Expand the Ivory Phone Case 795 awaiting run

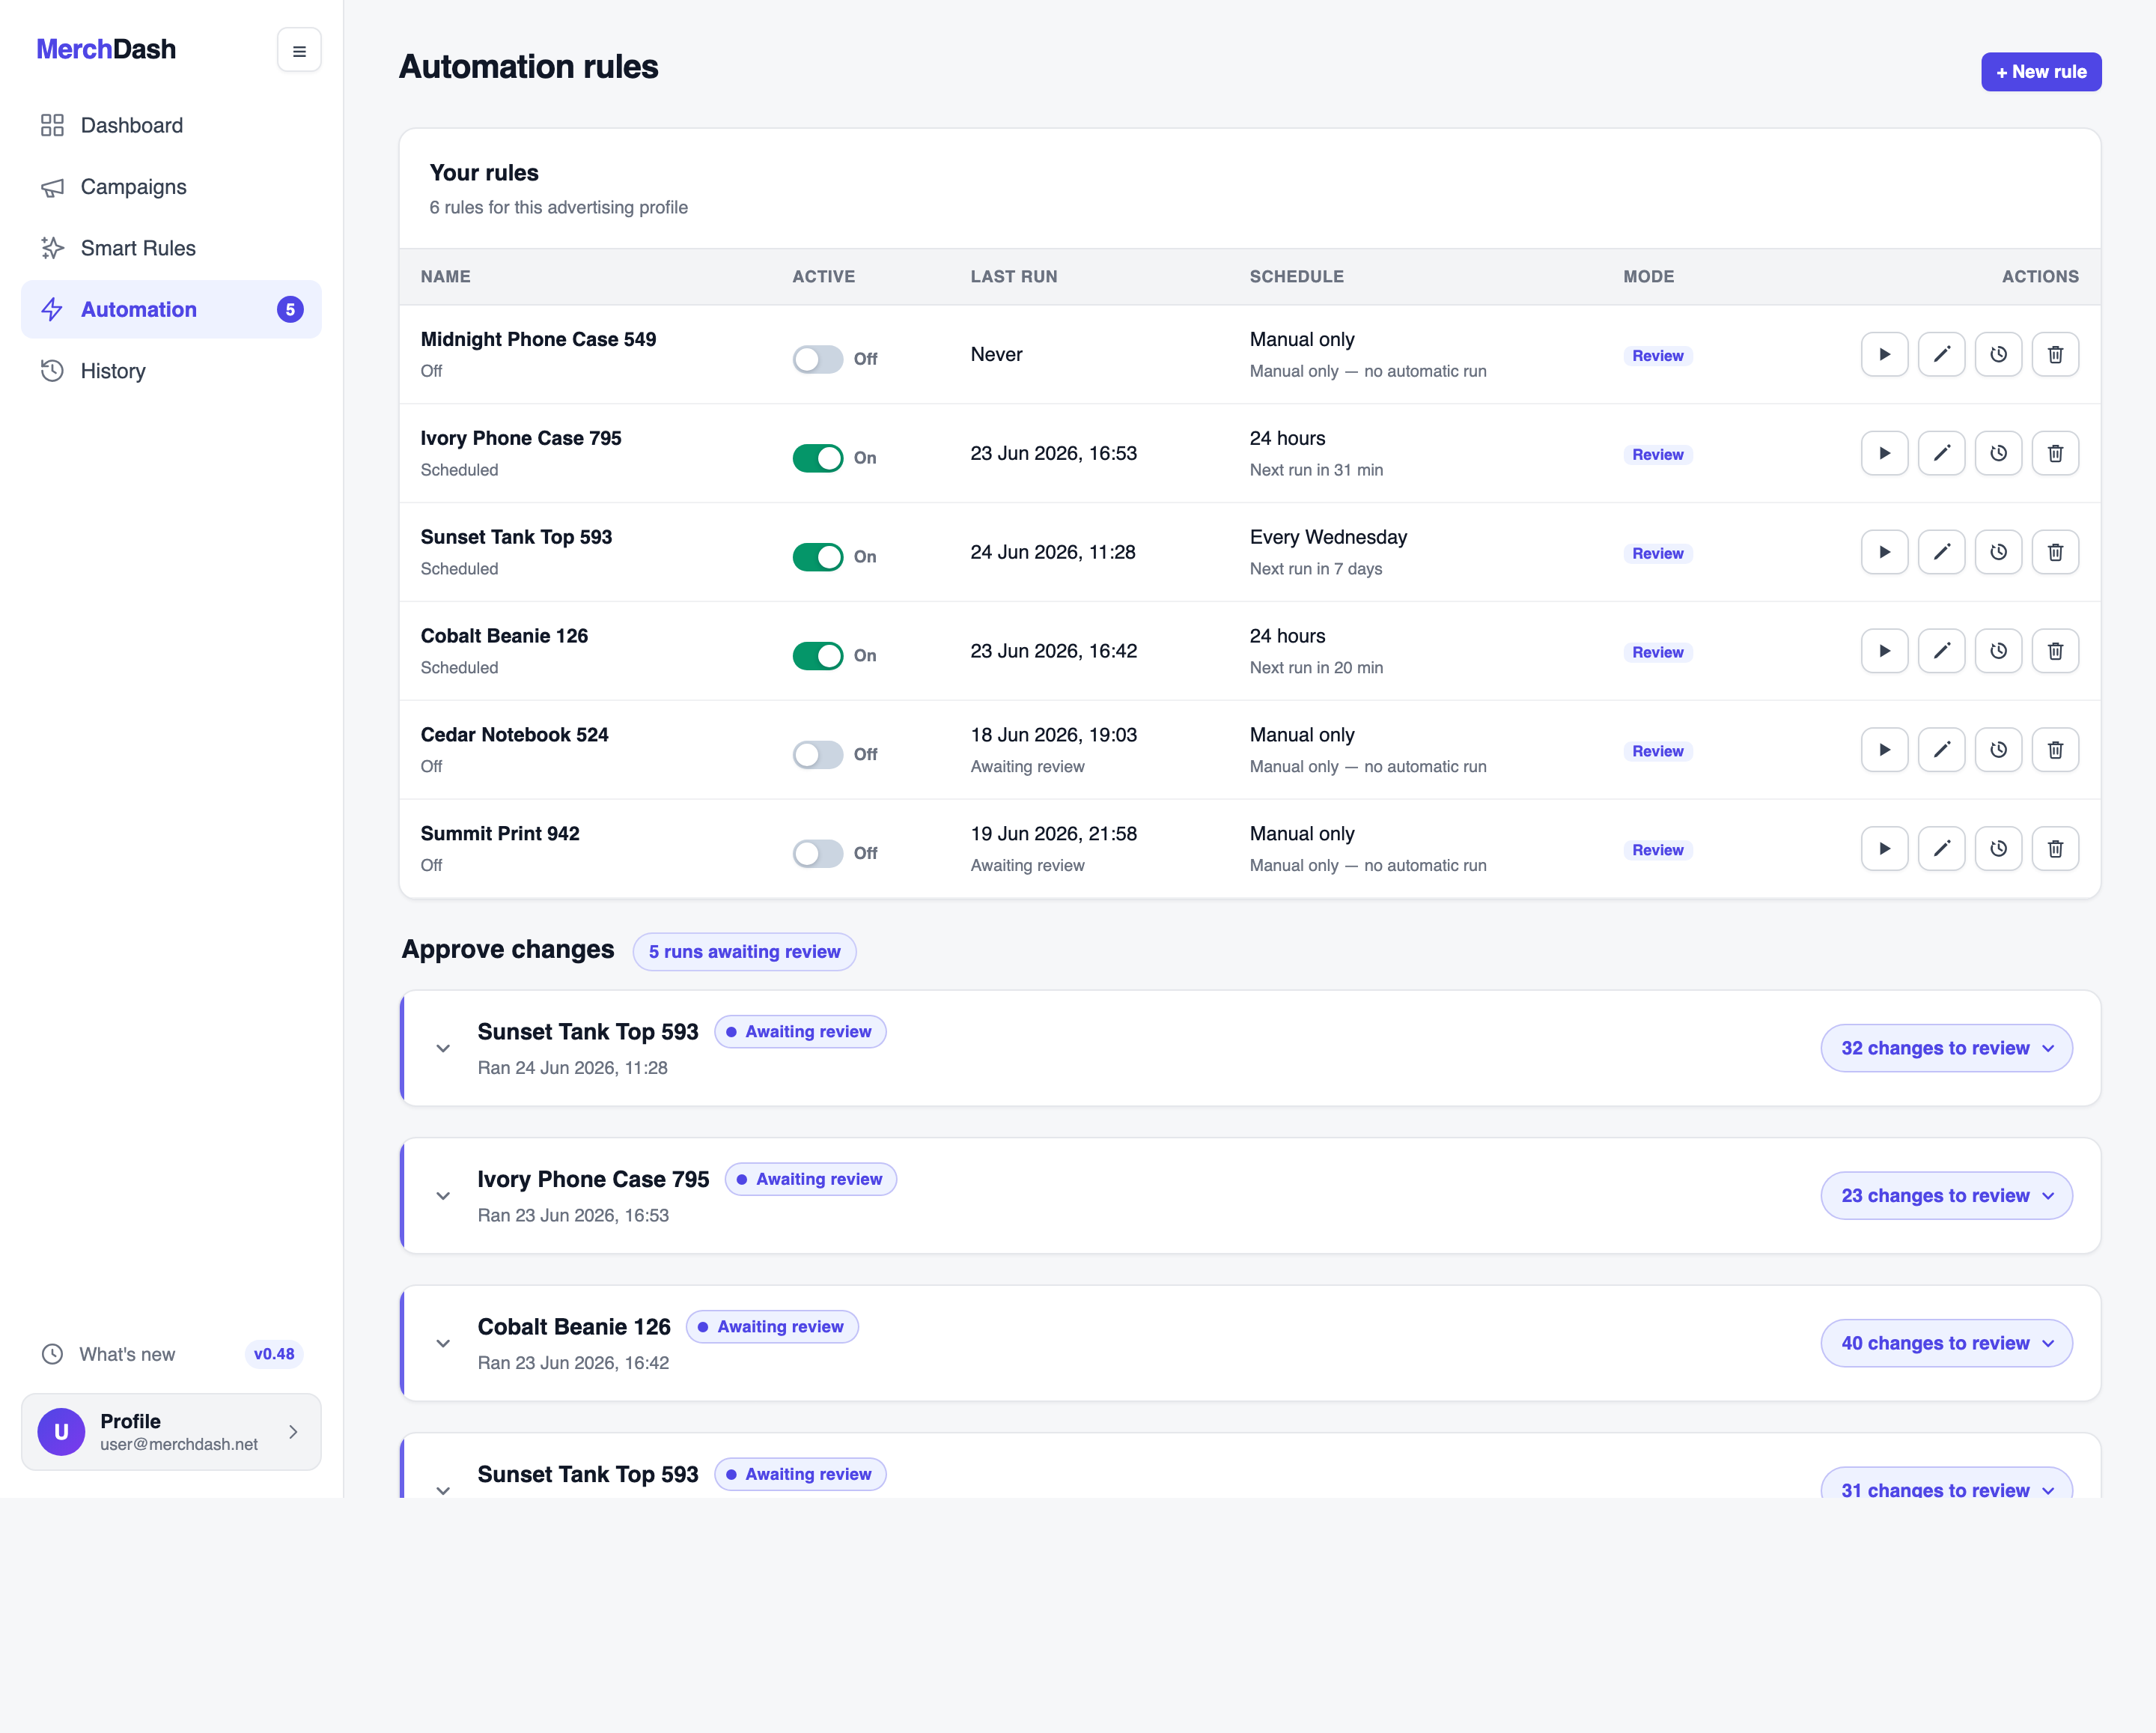point(443,1196)
